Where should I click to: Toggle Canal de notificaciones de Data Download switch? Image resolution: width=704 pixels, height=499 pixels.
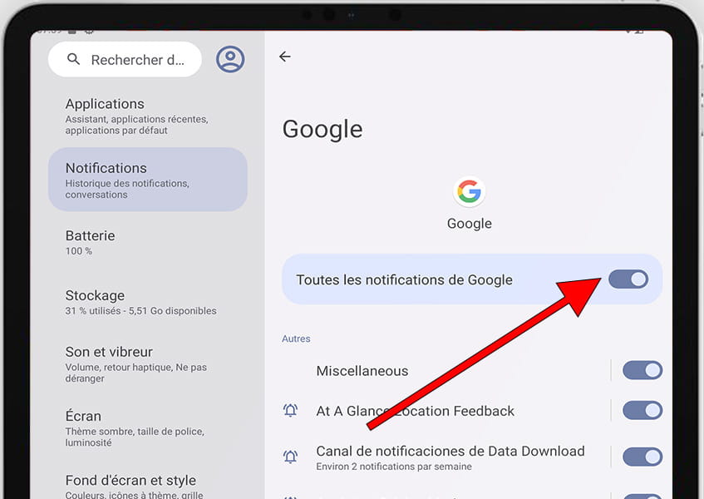(642, 457)
